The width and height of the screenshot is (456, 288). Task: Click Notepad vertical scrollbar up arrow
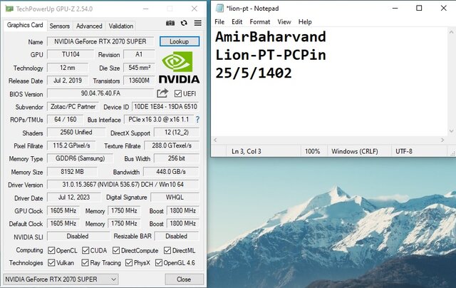(451, 31)
